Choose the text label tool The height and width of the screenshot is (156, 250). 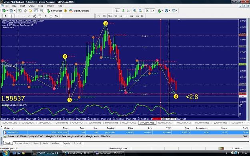[x=51, y=16]
